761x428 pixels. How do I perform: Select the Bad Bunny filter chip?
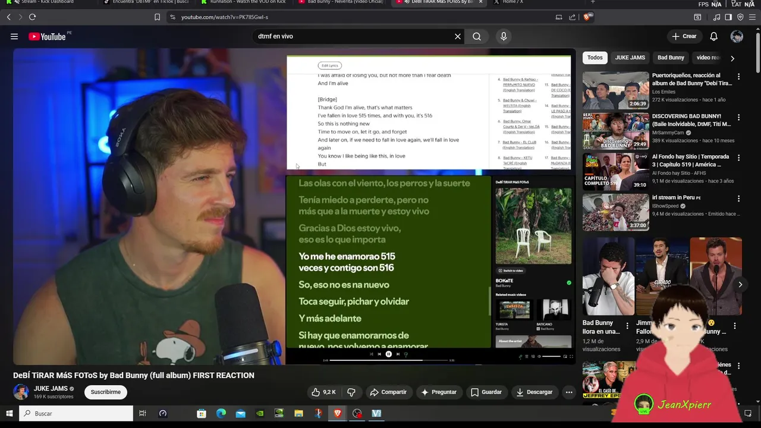(x=671, y=58)
